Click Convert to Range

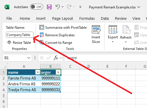[x=56, y=43]
